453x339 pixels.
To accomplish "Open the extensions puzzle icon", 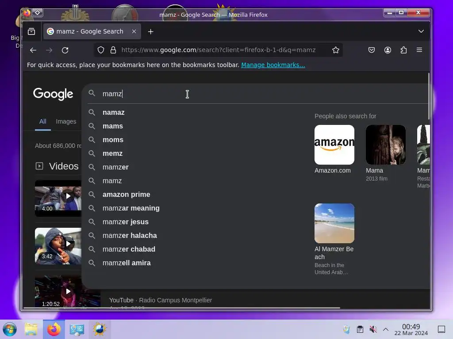I will point(403,50).
